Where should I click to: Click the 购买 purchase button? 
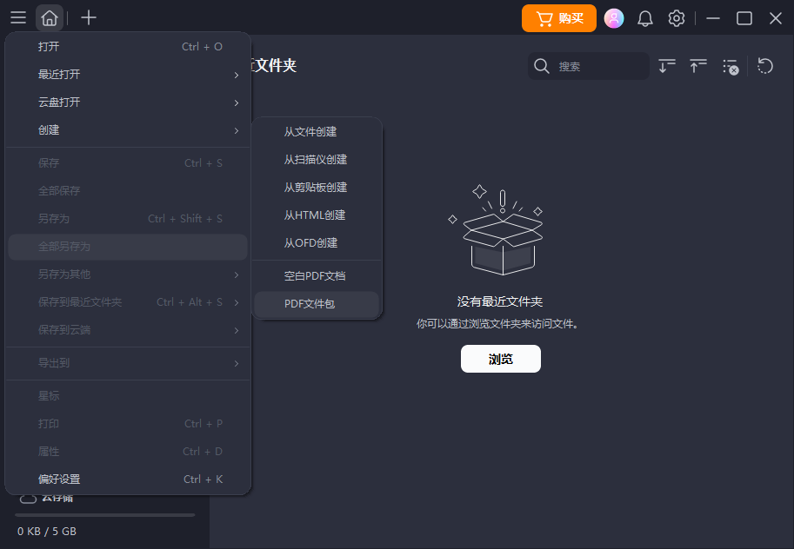(559, 19)
